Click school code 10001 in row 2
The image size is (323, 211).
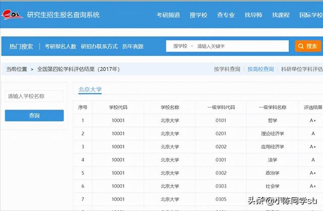pyautogui.click(x=118, y=134)
